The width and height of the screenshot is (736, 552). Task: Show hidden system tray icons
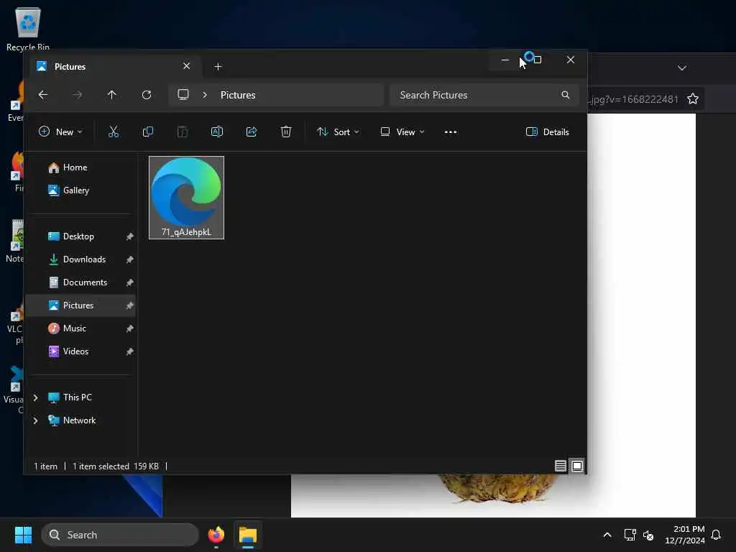[x=607, y=535]
